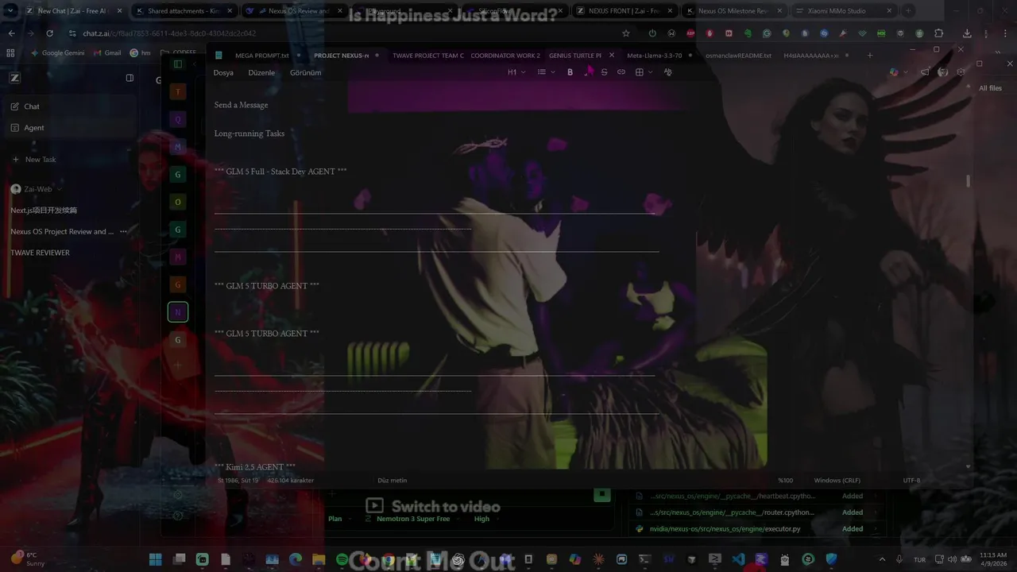Switch to NEXUS FRONT | Z.ai browser tab
This screenshot has width=1017, height=572.
[624, 11]
